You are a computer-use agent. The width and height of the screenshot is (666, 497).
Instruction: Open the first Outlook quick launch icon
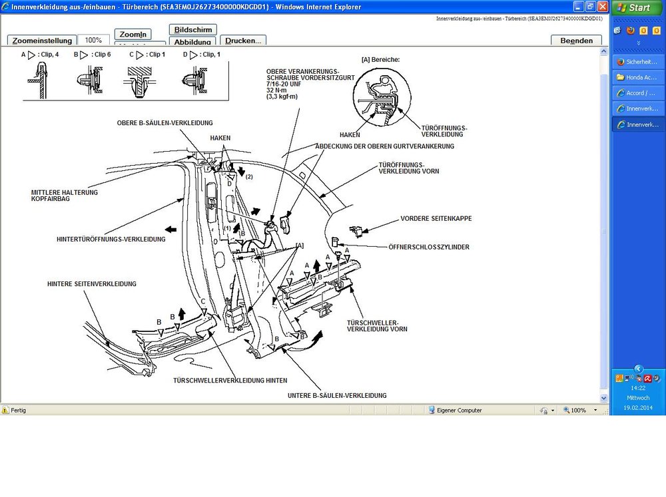tap(643, 30)
